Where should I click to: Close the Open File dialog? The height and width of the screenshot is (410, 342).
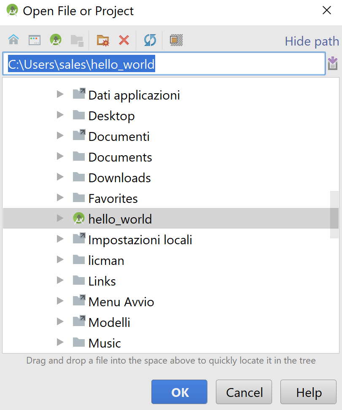click(x=327, y=11)
